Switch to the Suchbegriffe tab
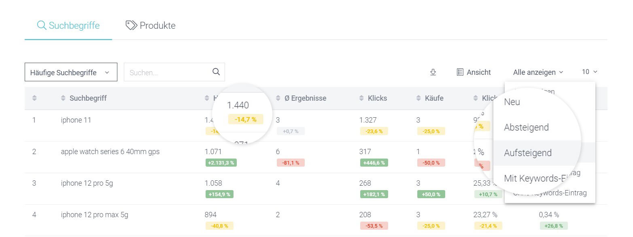Viewport: 633px width, 237px height. (68, 25)
